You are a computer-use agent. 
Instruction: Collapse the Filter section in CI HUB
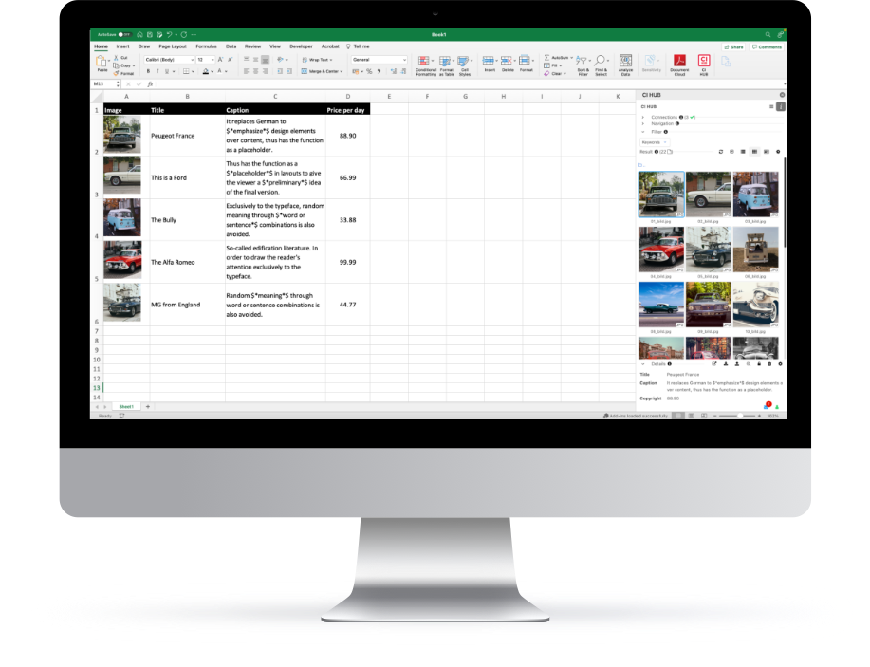coord(643,132)
